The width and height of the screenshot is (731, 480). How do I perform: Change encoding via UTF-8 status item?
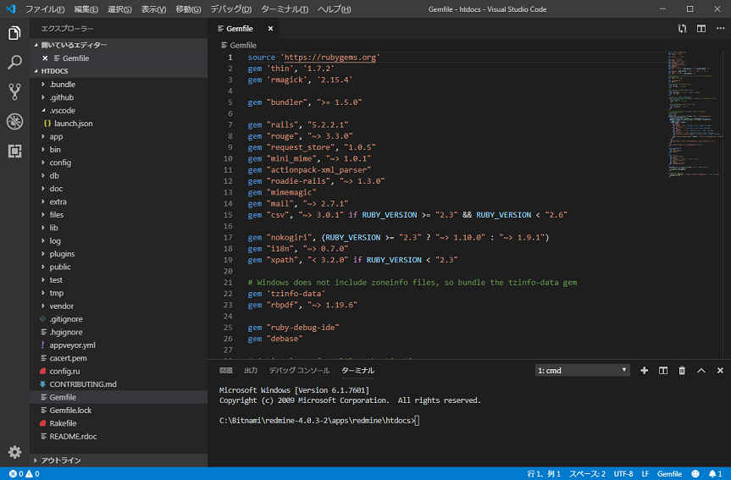tap(623, 473)
